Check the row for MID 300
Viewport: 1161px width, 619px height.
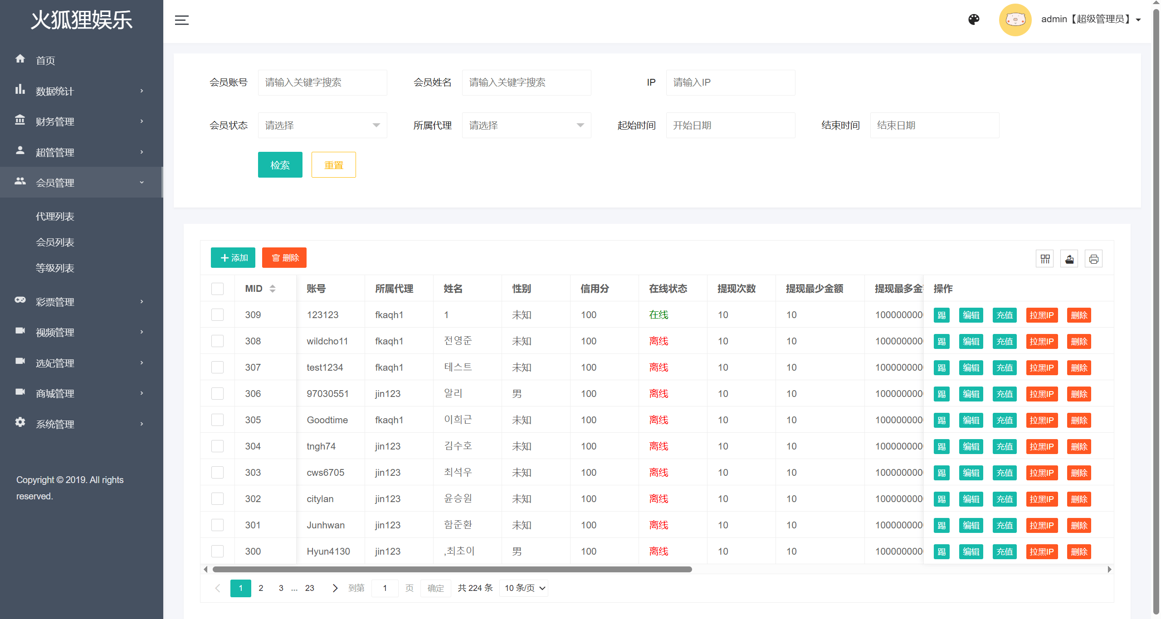(218, 551)
